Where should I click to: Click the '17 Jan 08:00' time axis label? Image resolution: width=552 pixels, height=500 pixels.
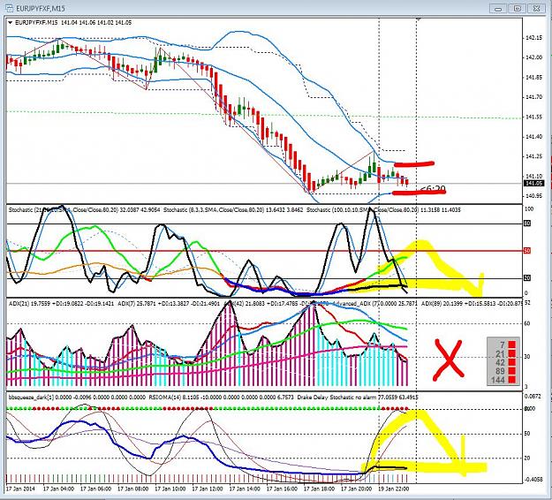tap(133, 489)
